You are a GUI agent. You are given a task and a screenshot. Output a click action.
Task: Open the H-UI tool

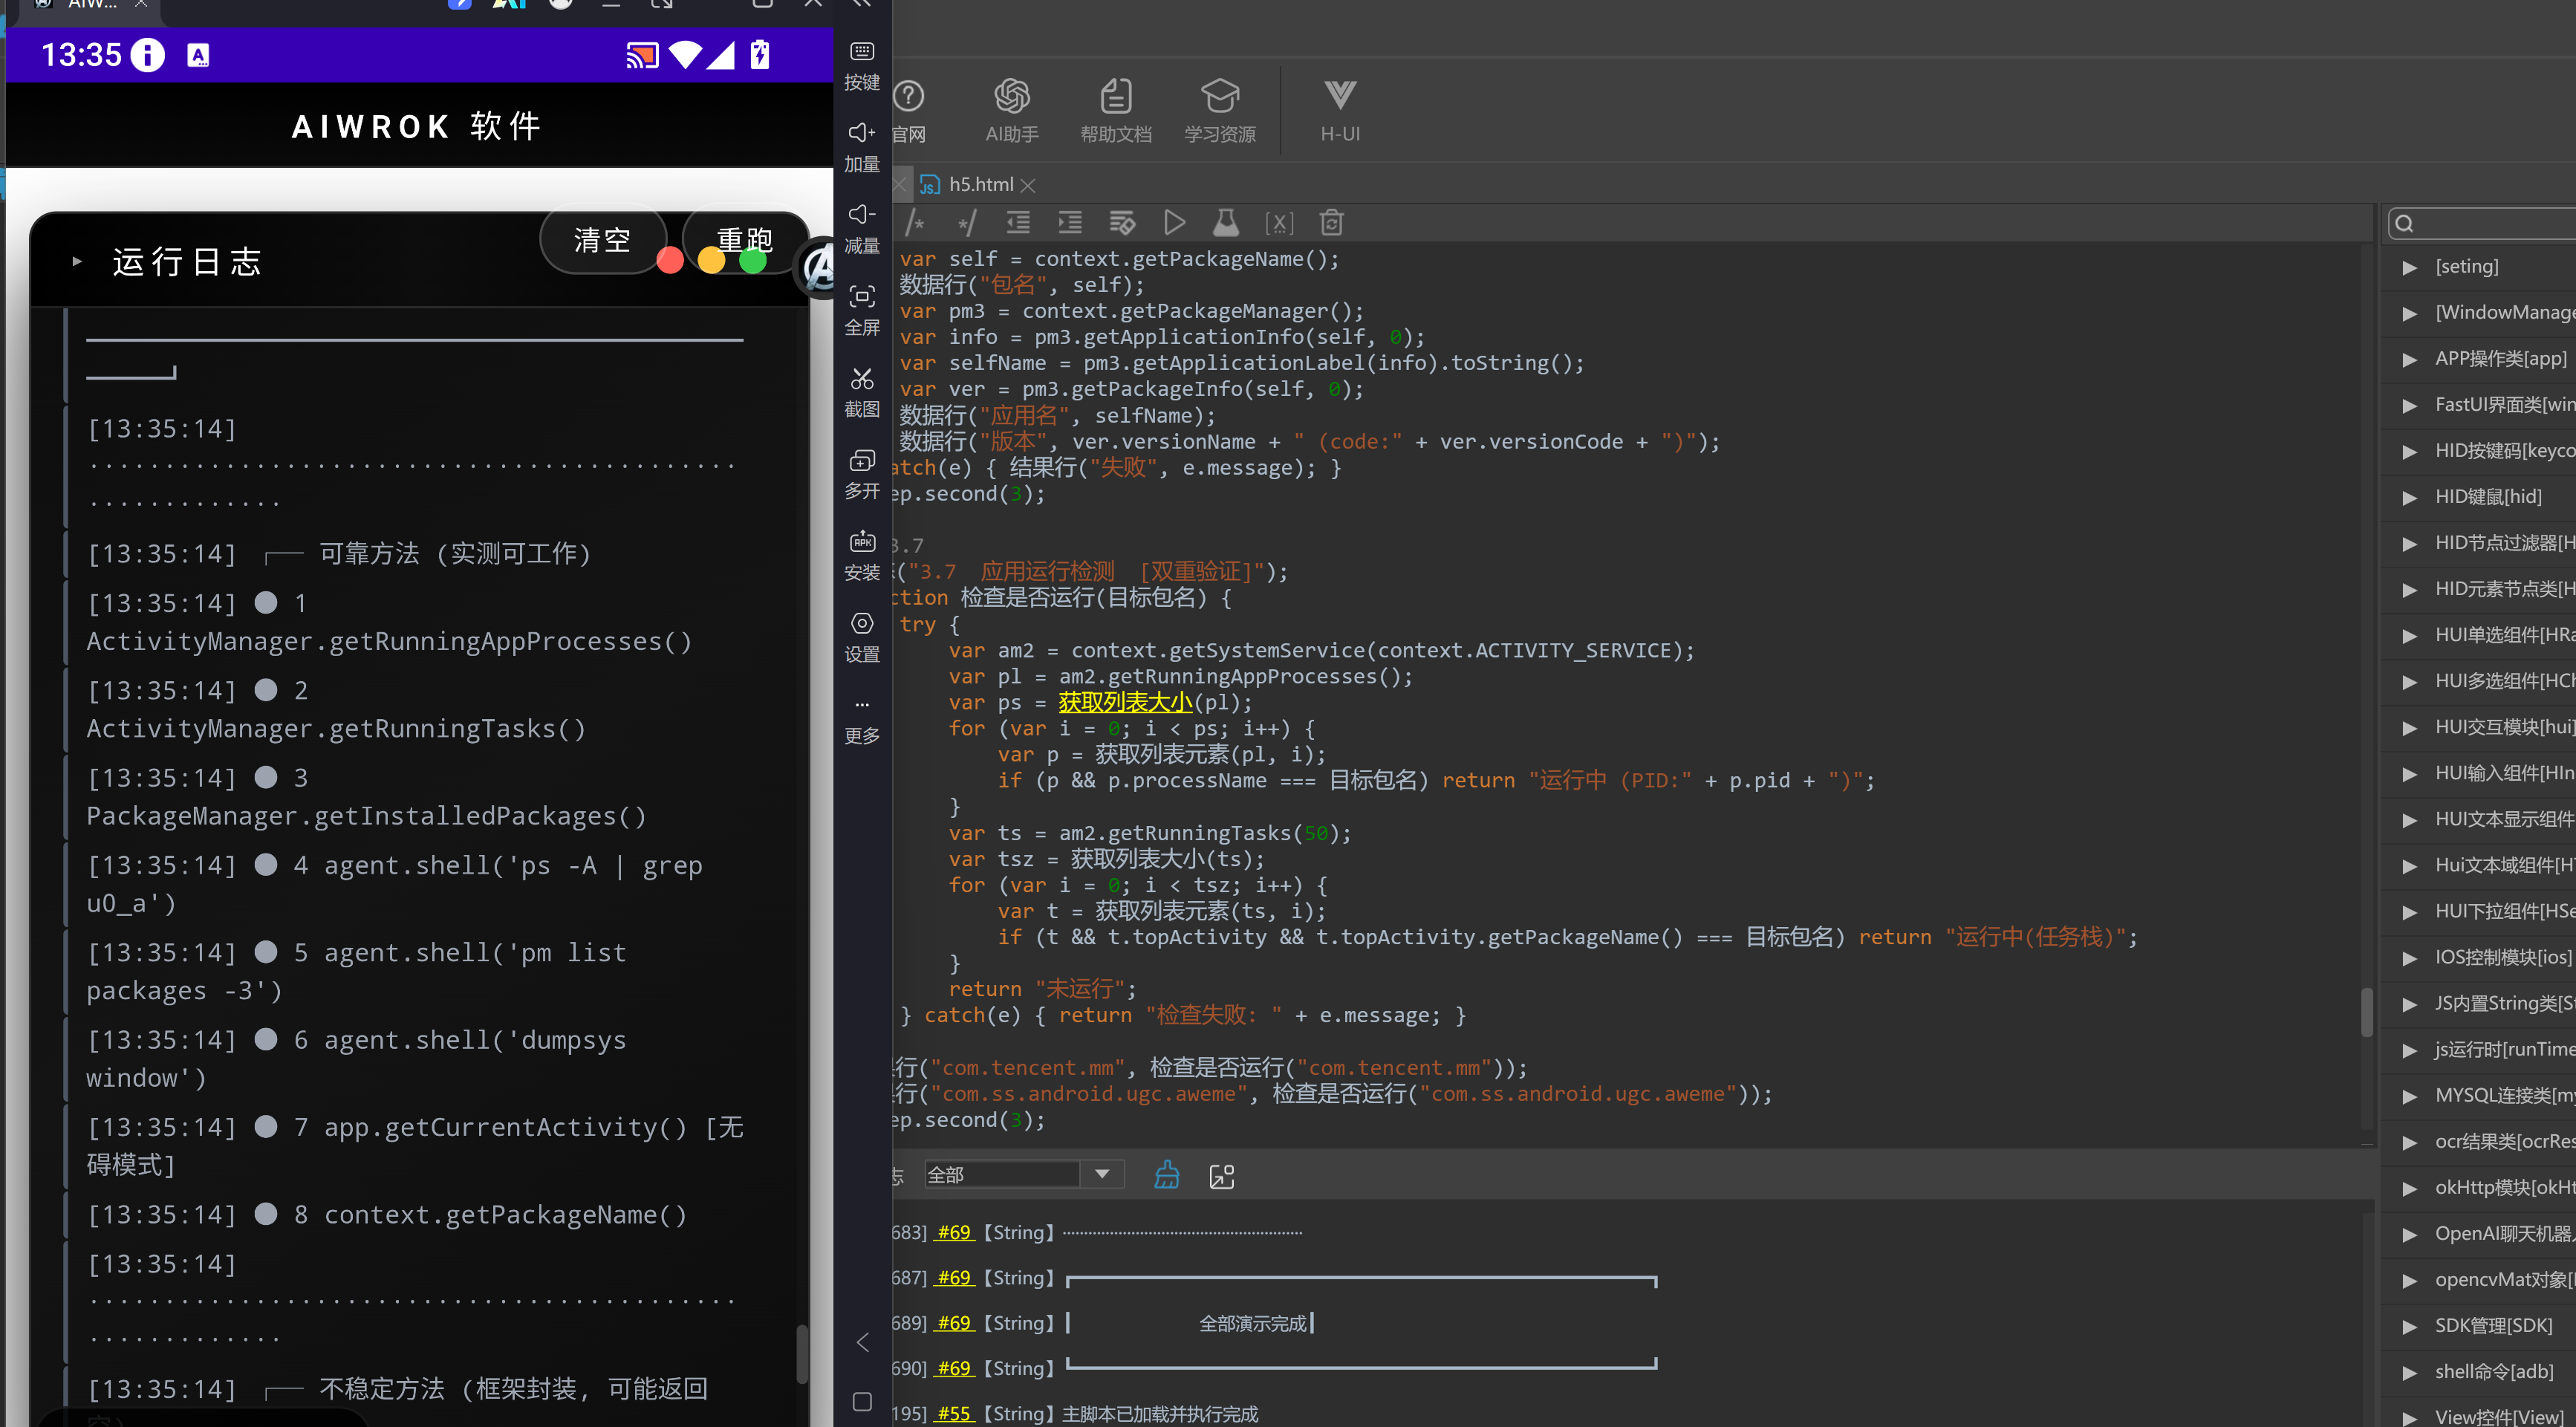pyautogui.click(x=1340, y=111)
